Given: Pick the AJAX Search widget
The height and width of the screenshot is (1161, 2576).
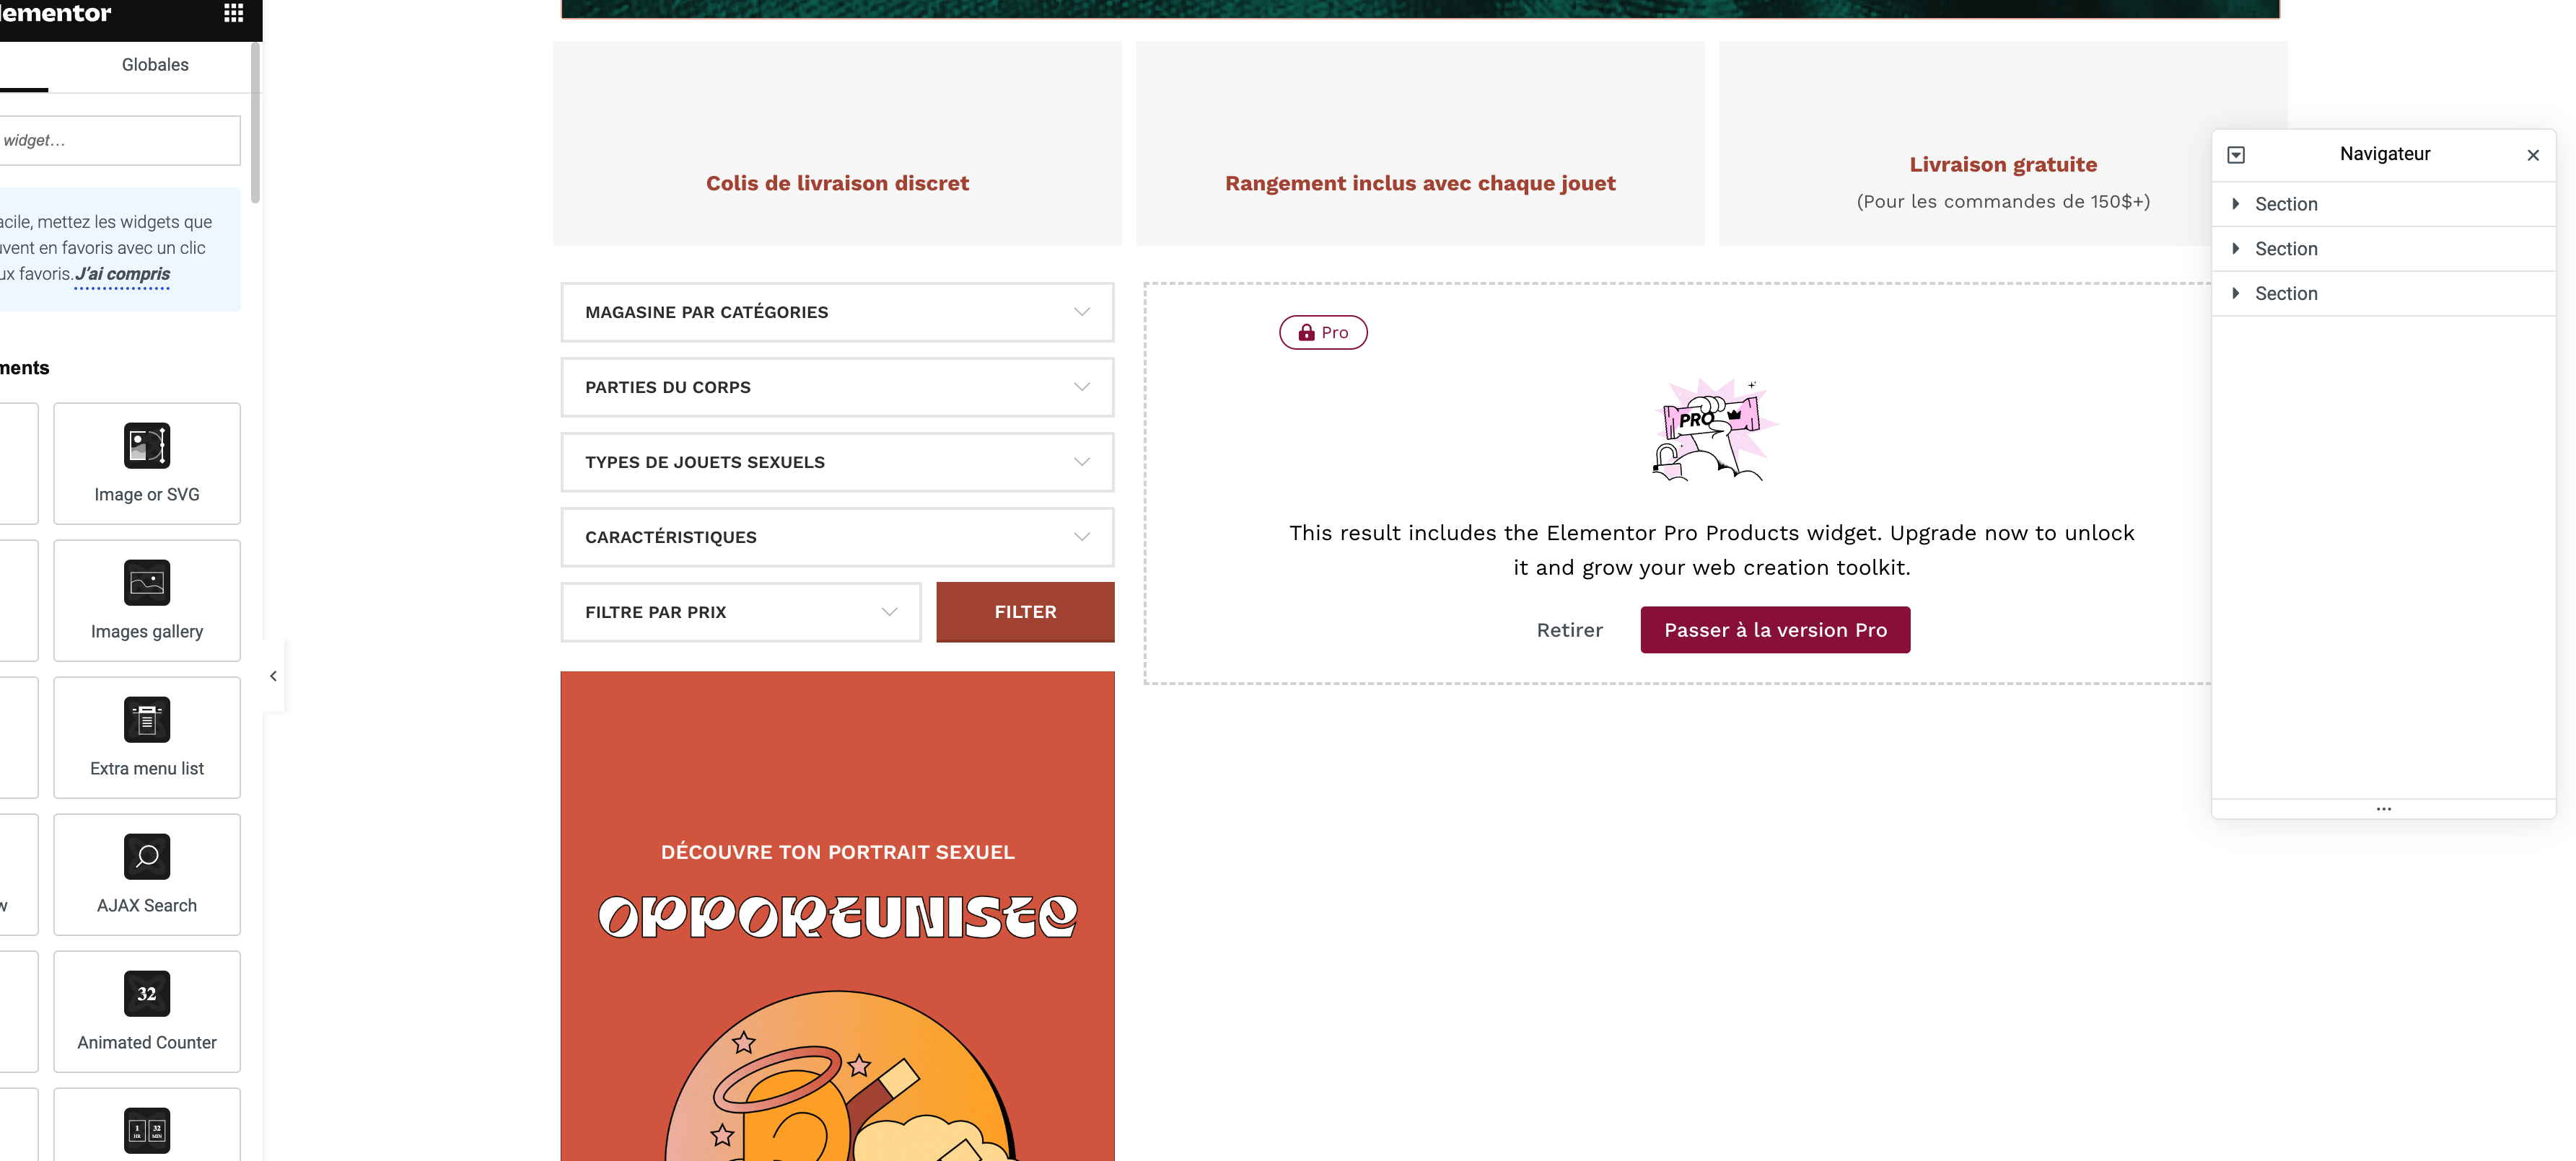Looking at the screenshot, I should (147, 874).
